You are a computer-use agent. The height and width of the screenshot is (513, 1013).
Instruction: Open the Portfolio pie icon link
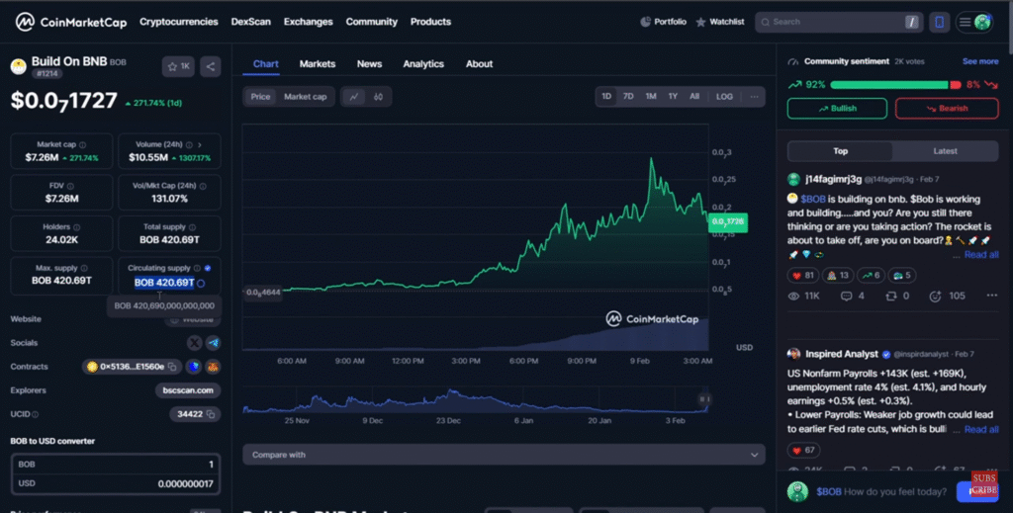coord(664,22)
